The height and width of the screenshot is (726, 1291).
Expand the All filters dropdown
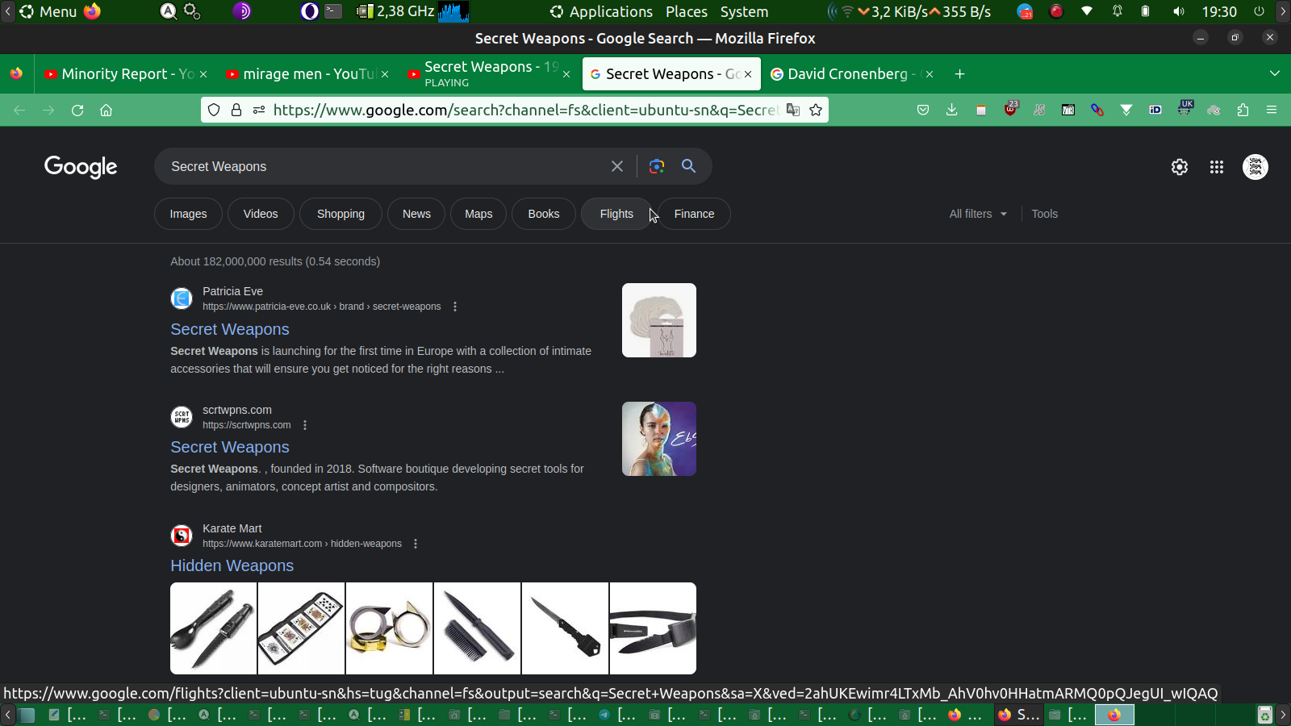(x=978, y=214)
